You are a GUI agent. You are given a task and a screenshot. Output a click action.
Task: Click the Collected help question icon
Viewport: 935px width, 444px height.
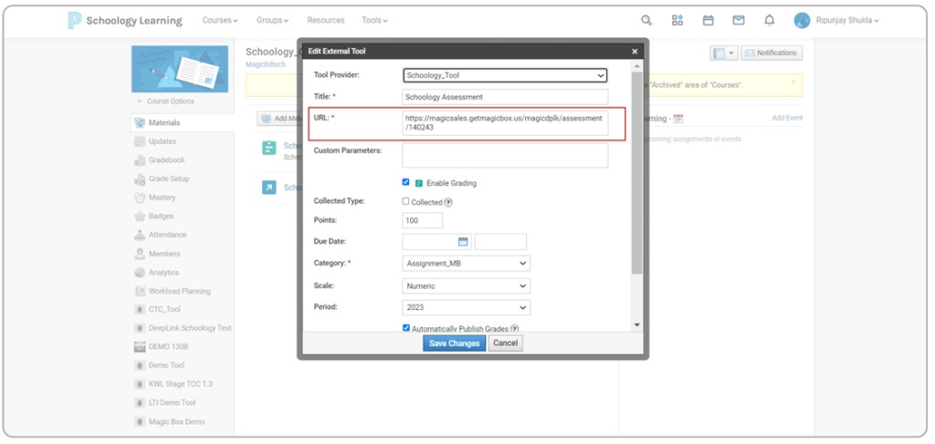pyautogui.click(x=448, y=202)
